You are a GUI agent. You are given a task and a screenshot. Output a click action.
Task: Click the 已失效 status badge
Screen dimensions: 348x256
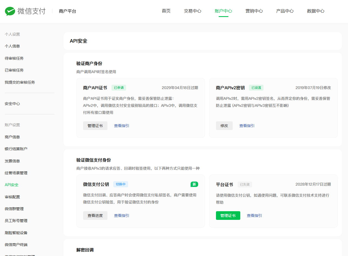pyautogui.click(x=245, y=185)
